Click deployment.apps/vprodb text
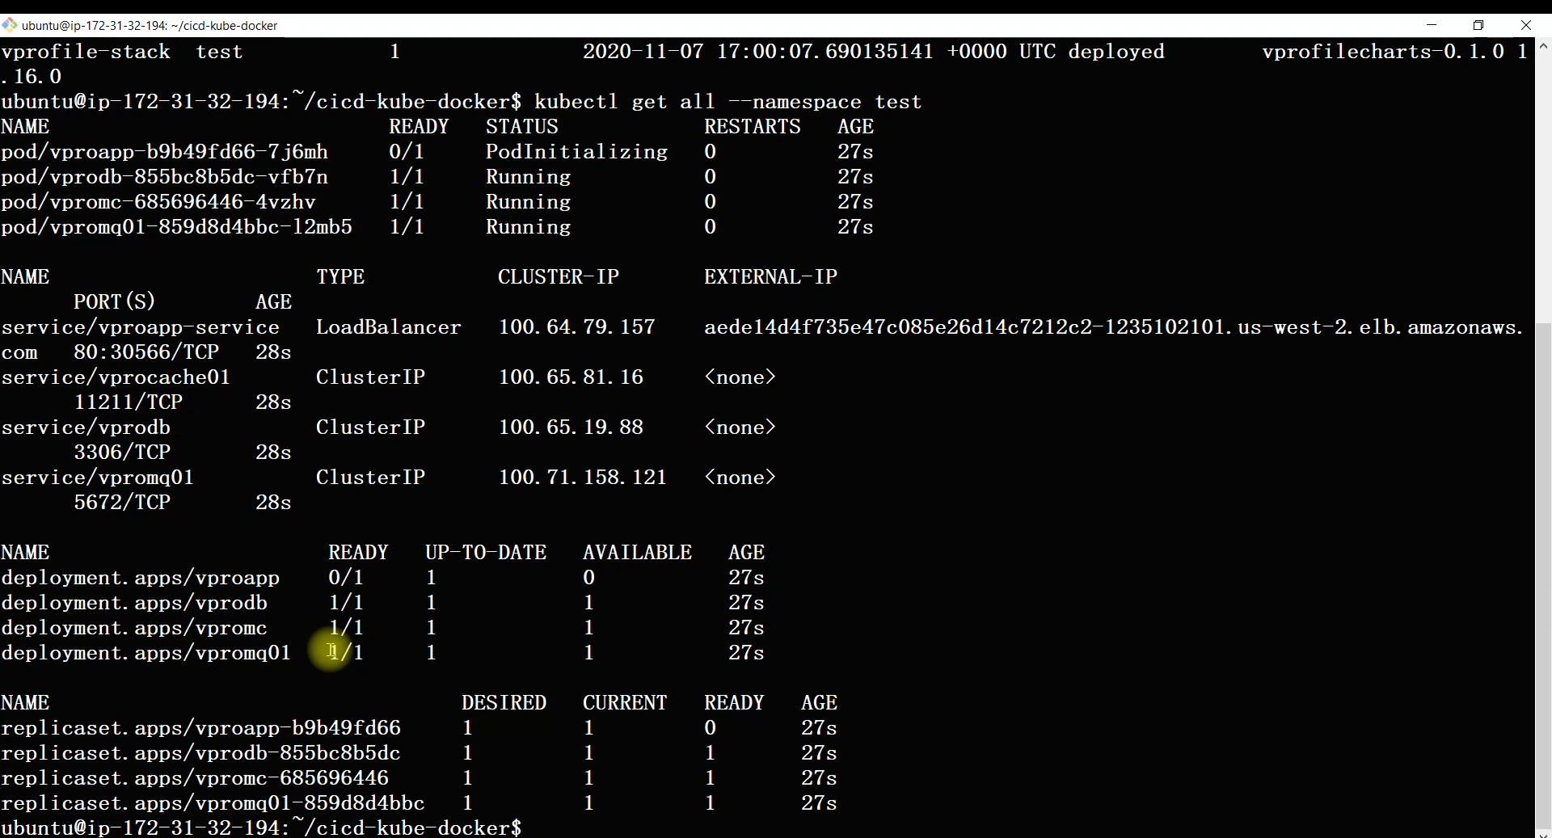This screenshot has width=1552, height=838. coord(134,603)
